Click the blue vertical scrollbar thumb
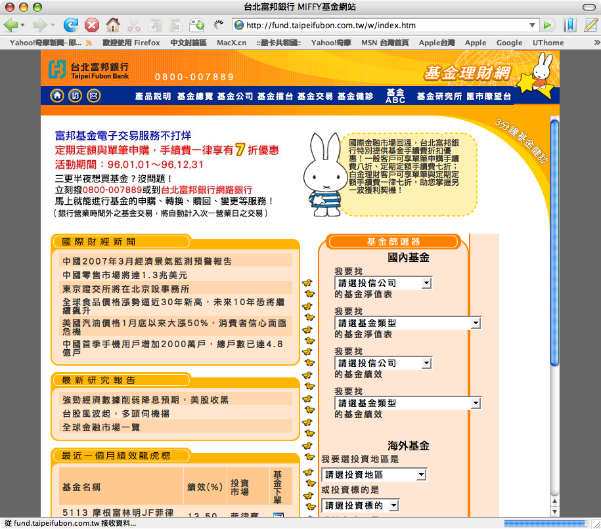 (x=554, y=243)
